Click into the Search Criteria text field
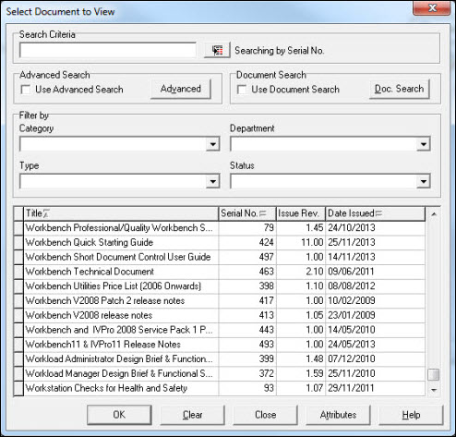This screenshot has width=456, height=437. tap(108, 50)
